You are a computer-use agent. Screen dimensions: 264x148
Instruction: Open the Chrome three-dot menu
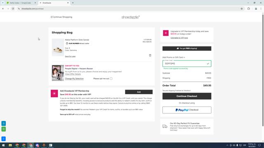point(261,9)
